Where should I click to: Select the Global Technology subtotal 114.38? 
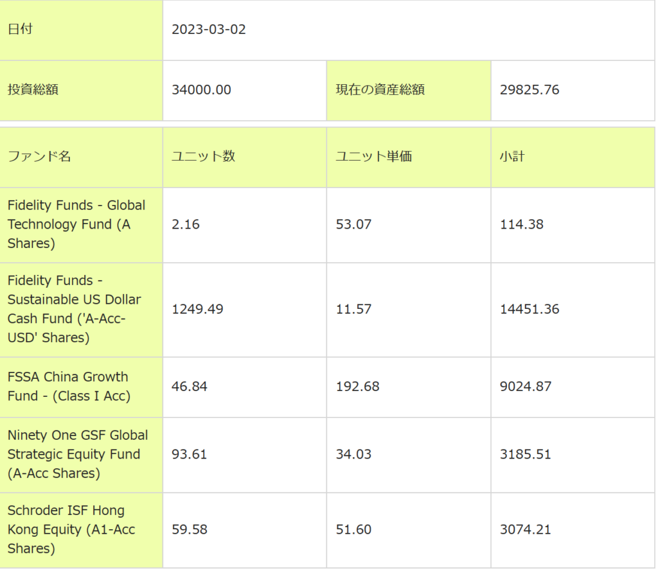[521, 224]
